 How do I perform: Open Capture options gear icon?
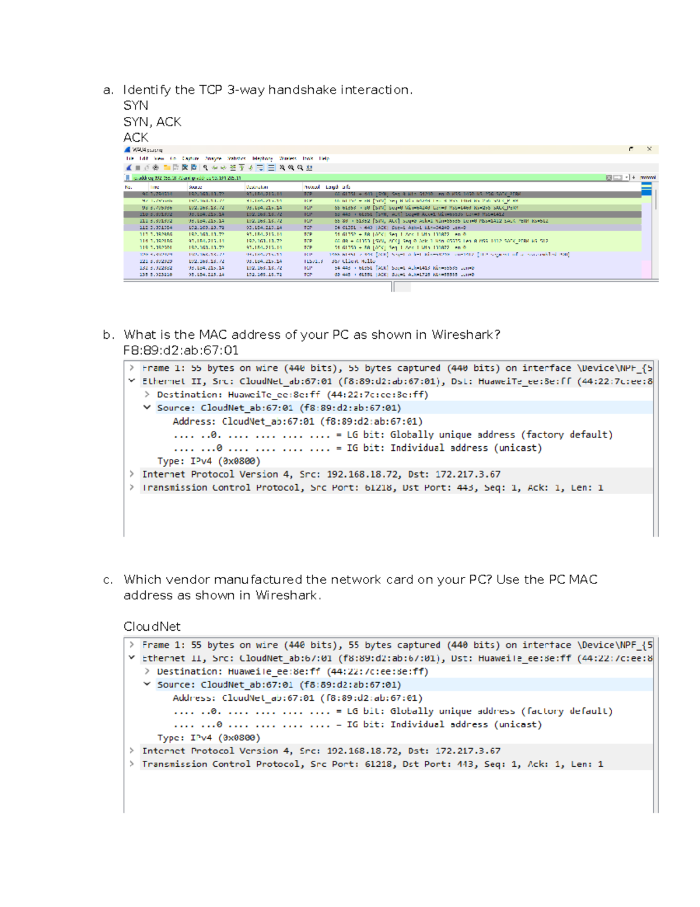(x=156, y=168)
